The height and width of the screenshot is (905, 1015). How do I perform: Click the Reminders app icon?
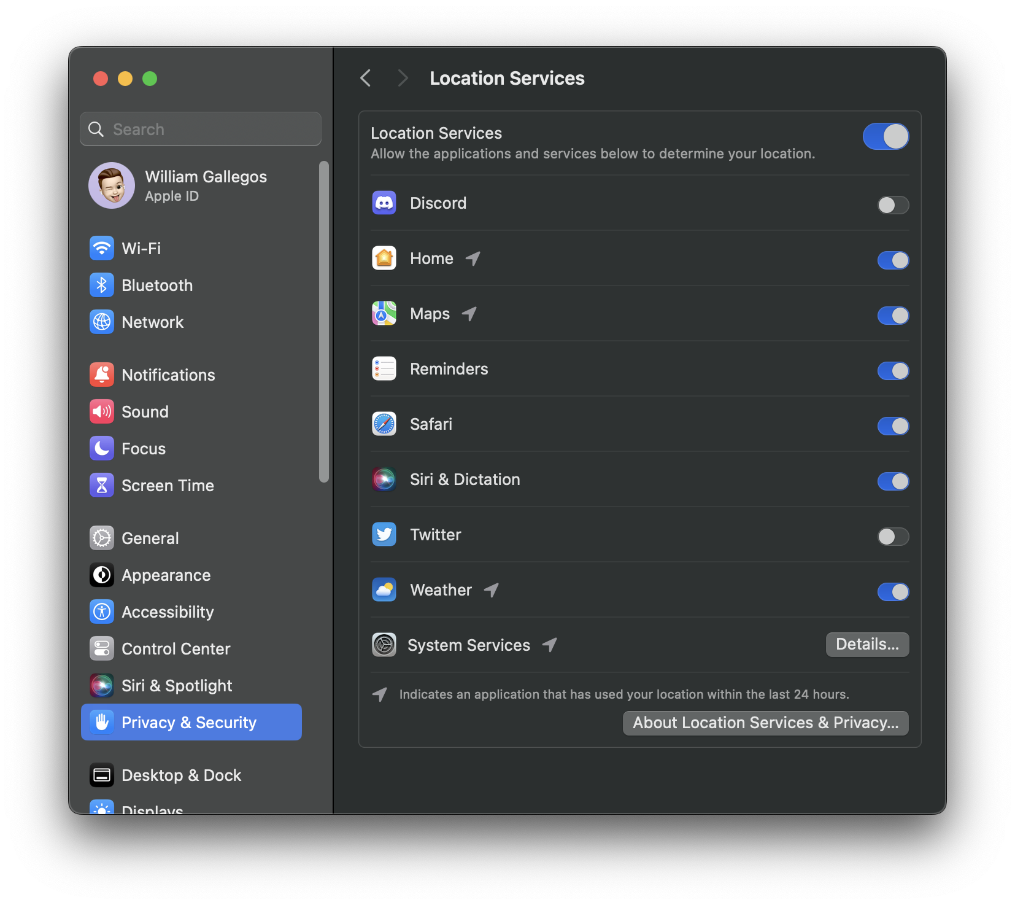click(x=384, y=369)
